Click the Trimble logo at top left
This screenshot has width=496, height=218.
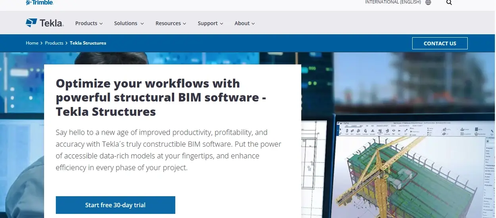click(x=39, y=2)
